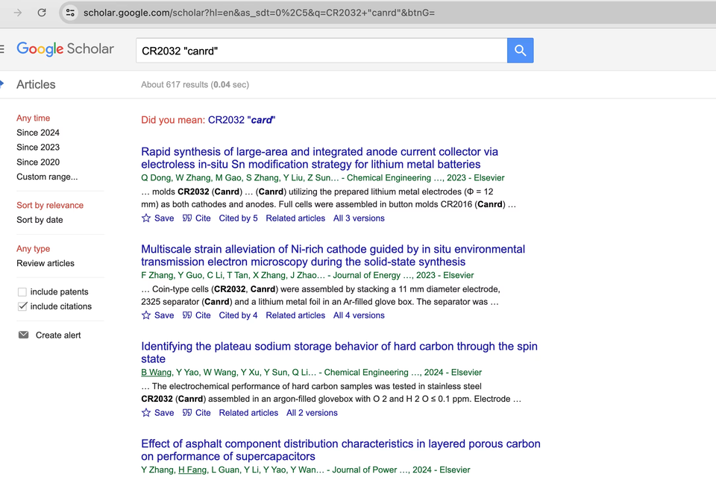The image size is (716, 480).
Task: Open site information icon in address bar
Action: tap(70, 13)
